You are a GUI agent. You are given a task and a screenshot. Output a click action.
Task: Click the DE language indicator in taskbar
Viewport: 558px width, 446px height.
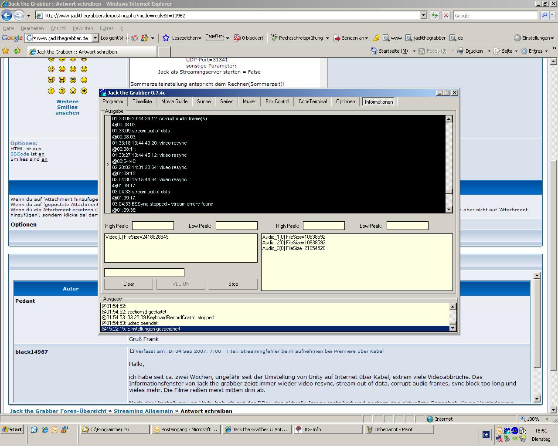point(486,435)
